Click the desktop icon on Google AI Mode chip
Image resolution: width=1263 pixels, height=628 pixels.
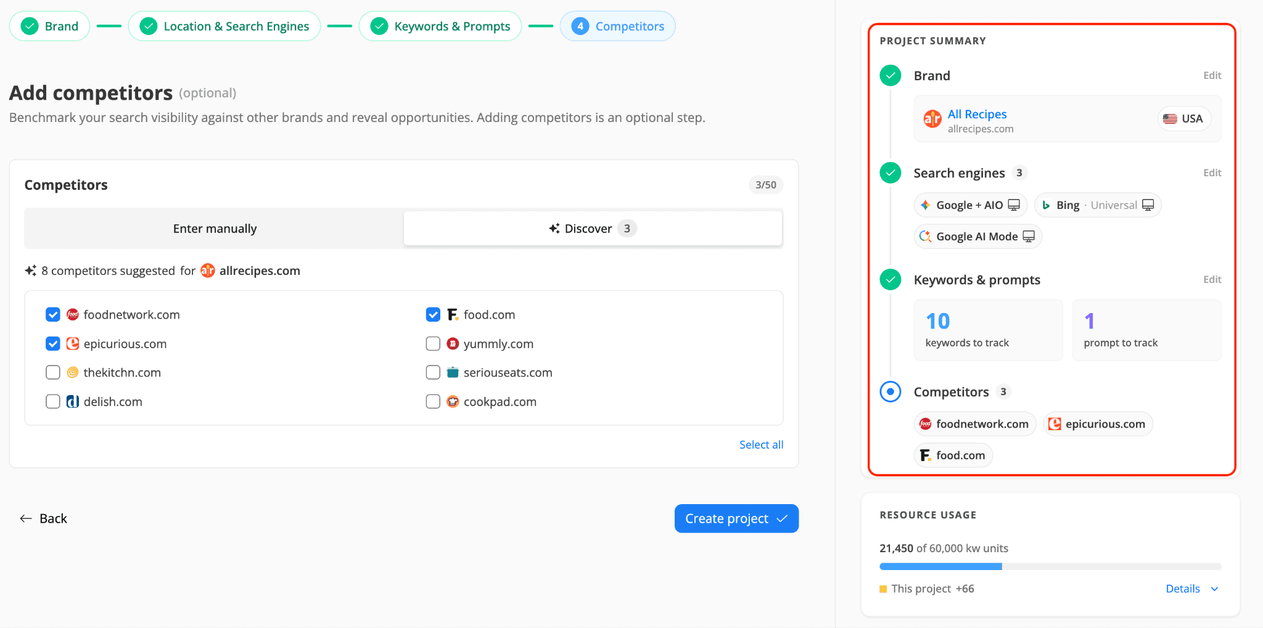pos(1029,237)
